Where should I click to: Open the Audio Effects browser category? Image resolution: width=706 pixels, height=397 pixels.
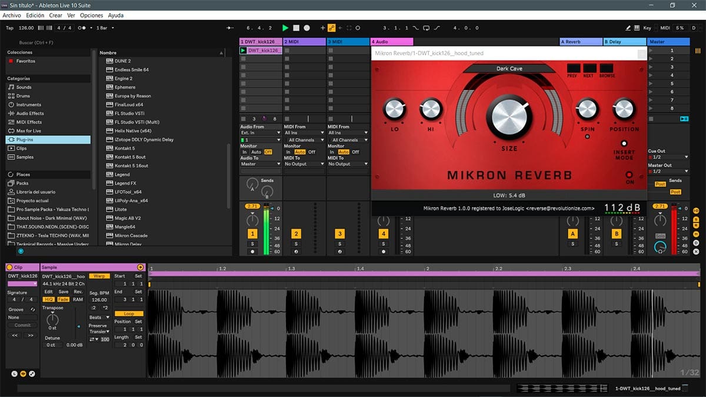(30, 114)
